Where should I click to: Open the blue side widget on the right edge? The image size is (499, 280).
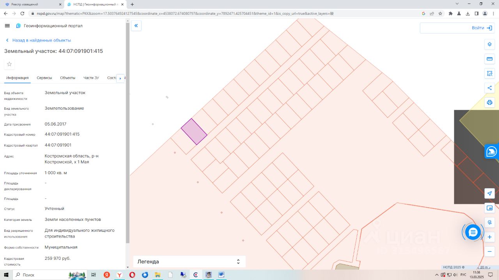pyautogui.click(x=492, y=152)
